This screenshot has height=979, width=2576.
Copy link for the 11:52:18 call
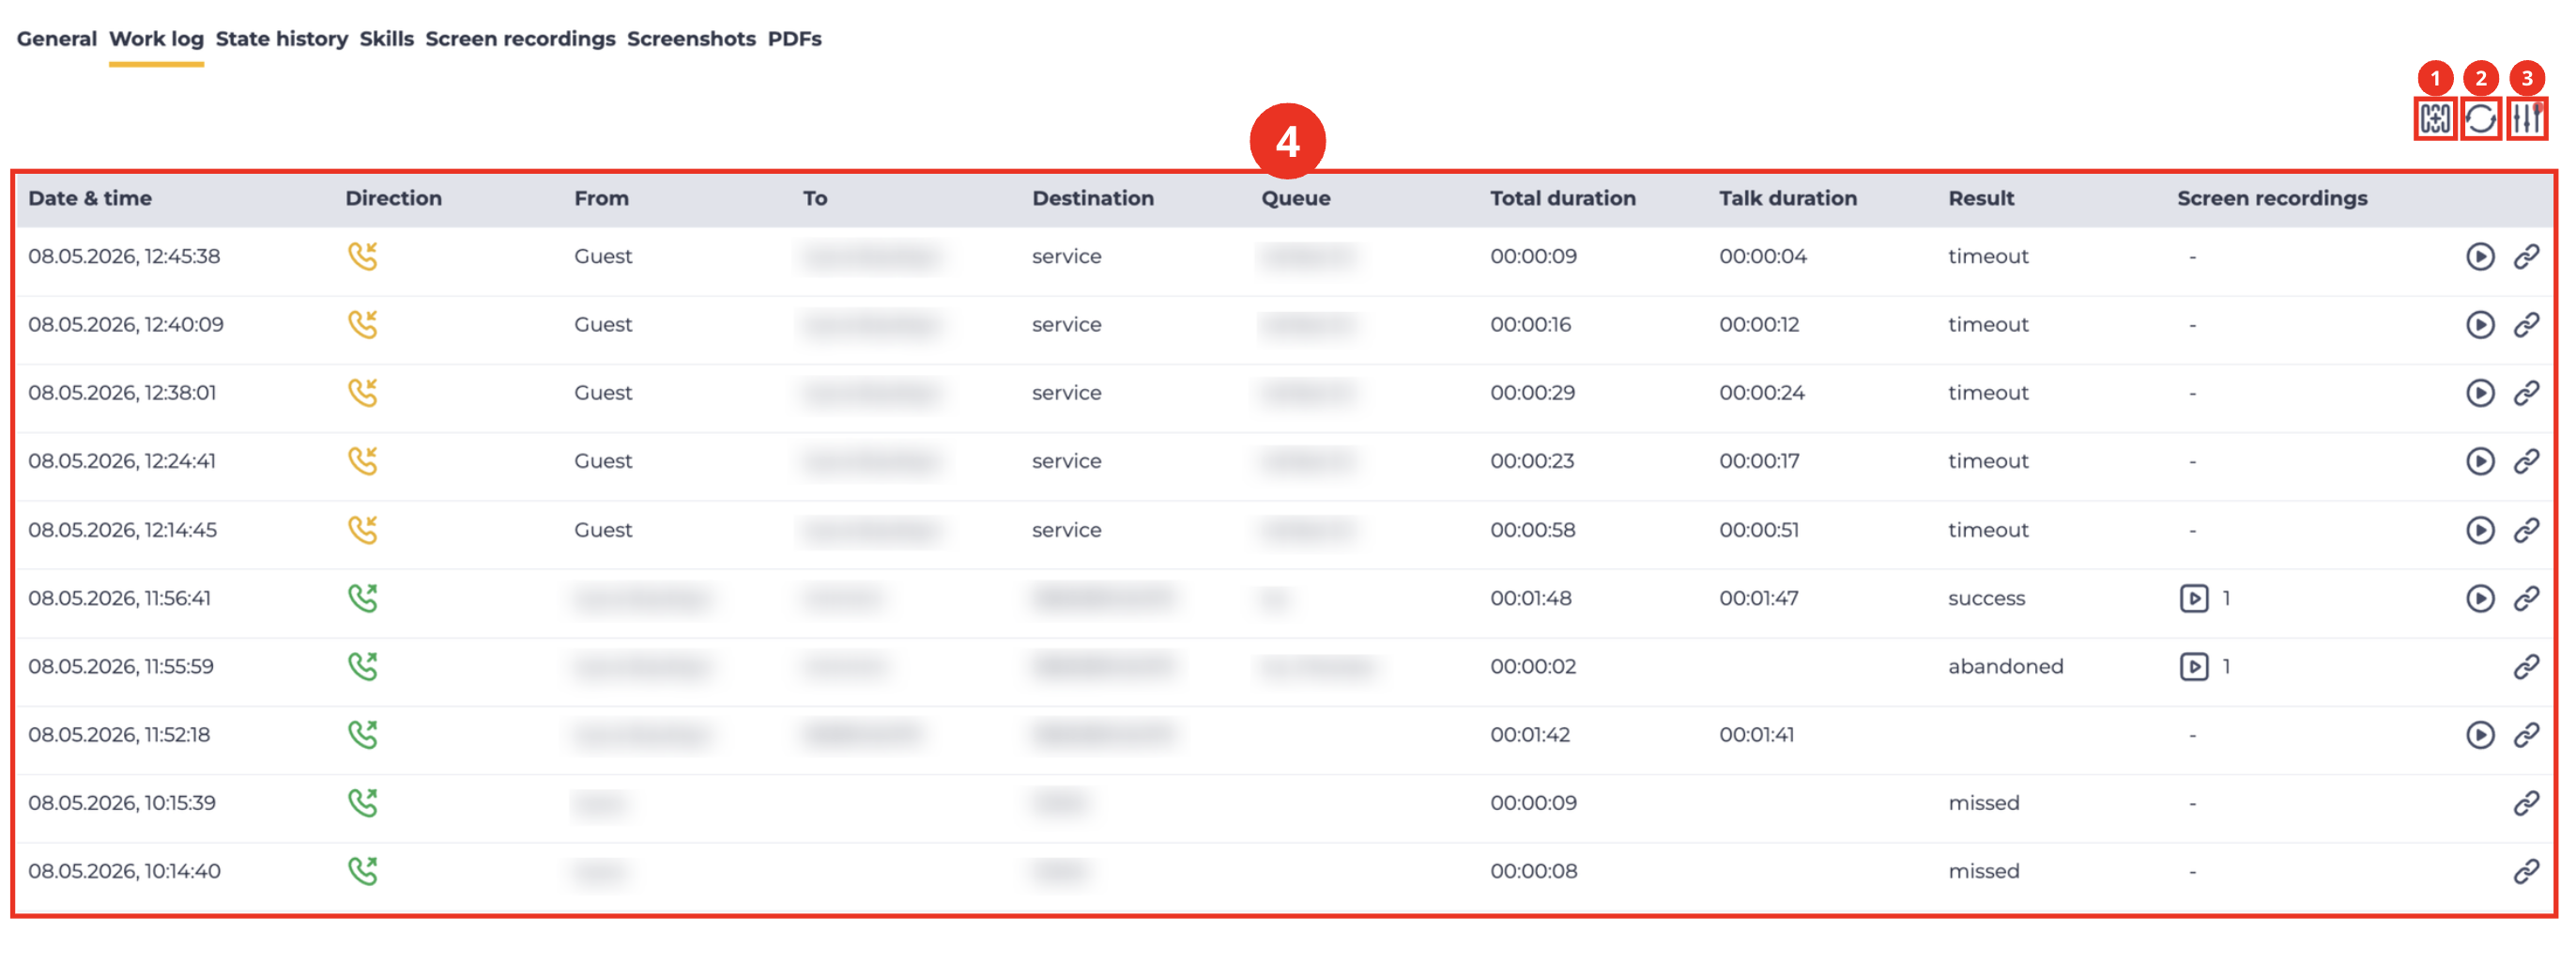pyautogui.click(x=2526, y=735)
